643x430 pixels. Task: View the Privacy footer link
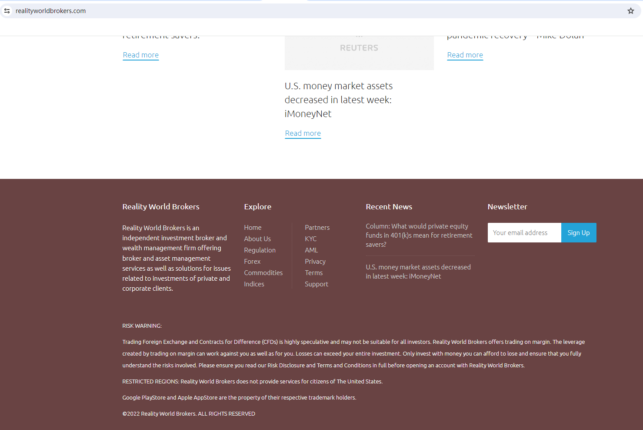(315, 262)
